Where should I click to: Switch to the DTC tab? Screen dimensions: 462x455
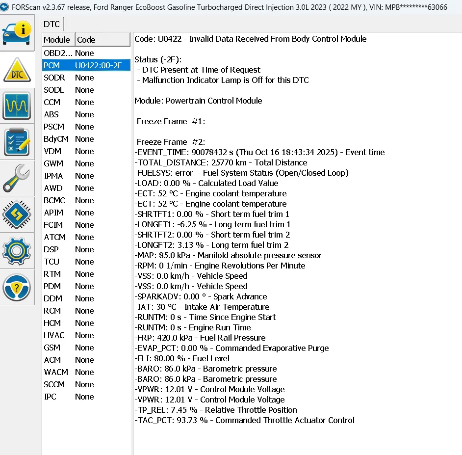click(52, 24)
